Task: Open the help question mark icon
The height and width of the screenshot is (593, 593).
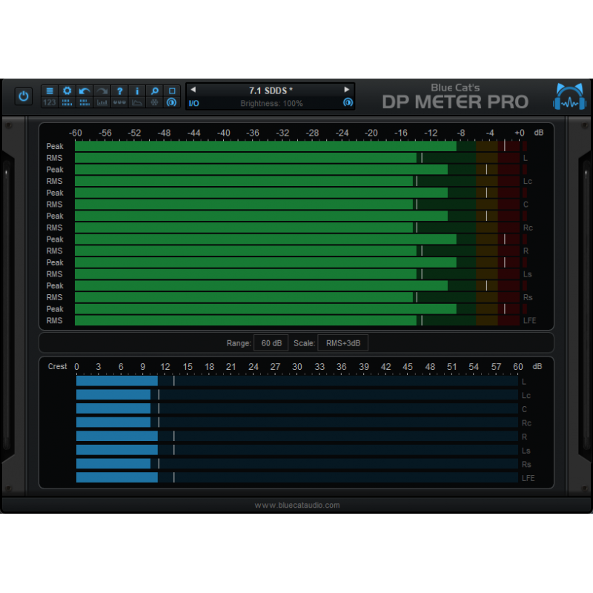Action: [119, 90]
